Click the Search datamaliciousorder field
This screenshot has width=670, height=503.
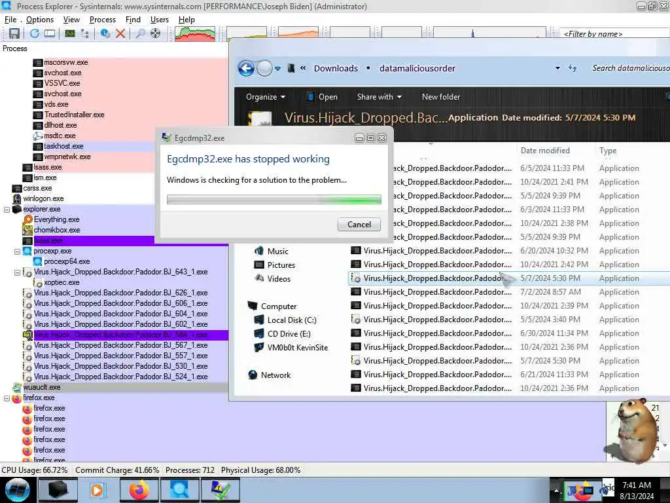click(x=630, y=68)
